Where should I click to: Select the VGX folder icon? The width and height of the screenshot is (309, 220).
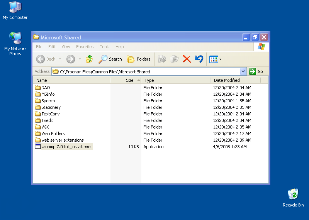(x=37, y=127)
